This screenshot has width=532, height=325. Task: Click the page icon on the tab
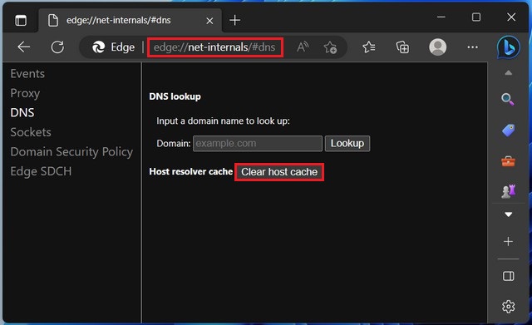[x=53, y=20]
